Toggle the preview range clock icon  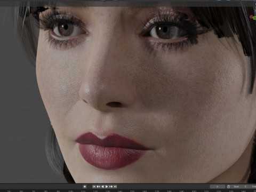point(229,187)
